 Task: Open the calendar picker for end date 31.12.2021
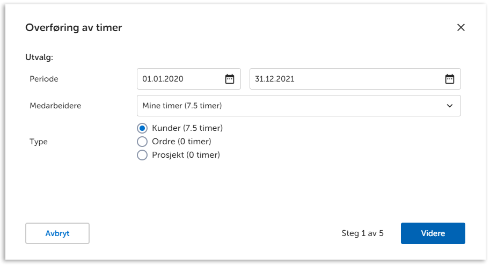450,79
